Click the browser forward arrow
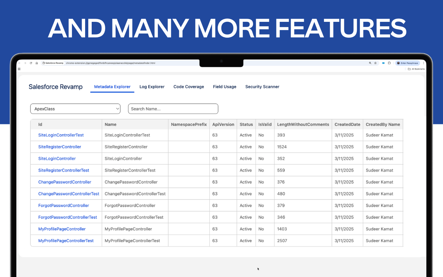The image size is (443, 277). (x=25, y=63)
